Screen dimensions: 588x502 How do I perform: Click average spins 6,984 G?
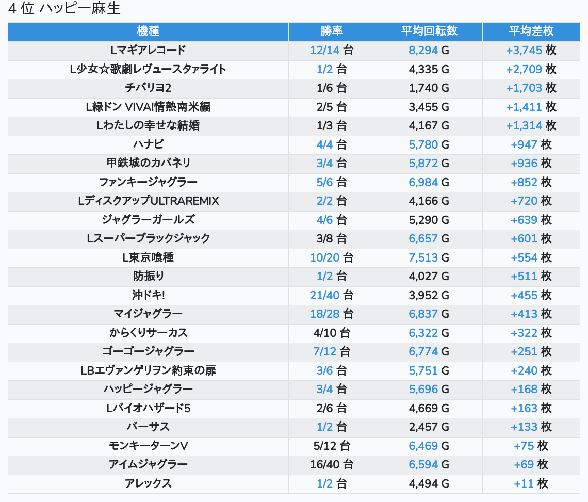429,182
